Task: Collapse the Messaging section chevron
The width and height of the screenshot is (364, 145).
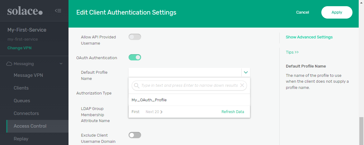Action: click(61, 64)
